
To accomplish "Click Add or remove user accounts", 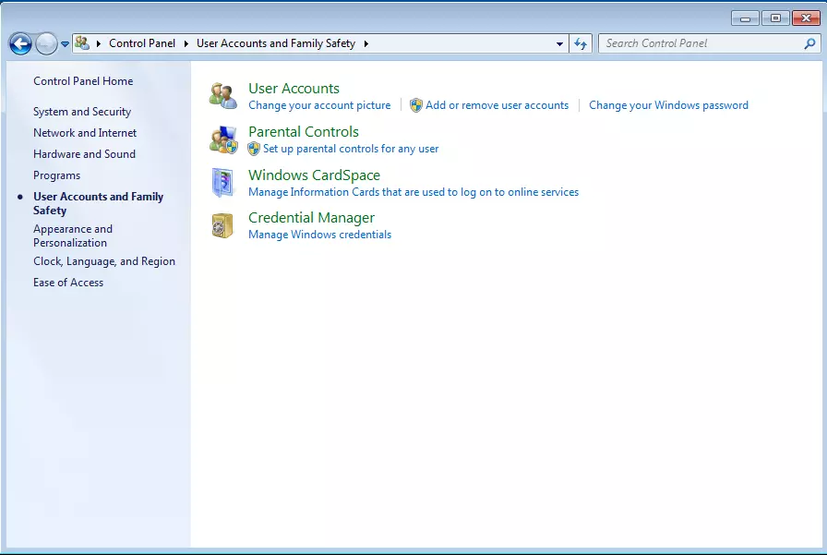I will [x=497, y=105].
